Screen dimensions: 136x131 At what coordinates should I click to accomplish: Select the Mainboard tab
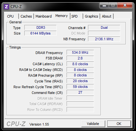44,16
